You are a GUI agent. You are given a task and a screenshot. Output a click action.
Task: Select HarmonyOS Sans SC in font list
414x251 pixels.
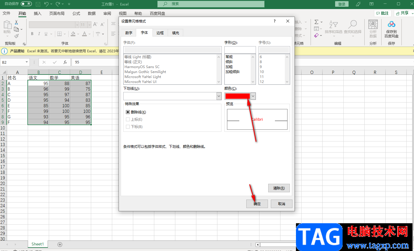(x=142, y=67)
